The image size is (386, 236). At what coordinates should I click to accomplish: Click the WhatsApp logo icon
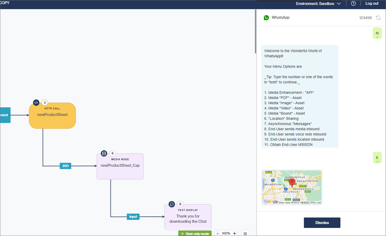(x=266, y=18)
